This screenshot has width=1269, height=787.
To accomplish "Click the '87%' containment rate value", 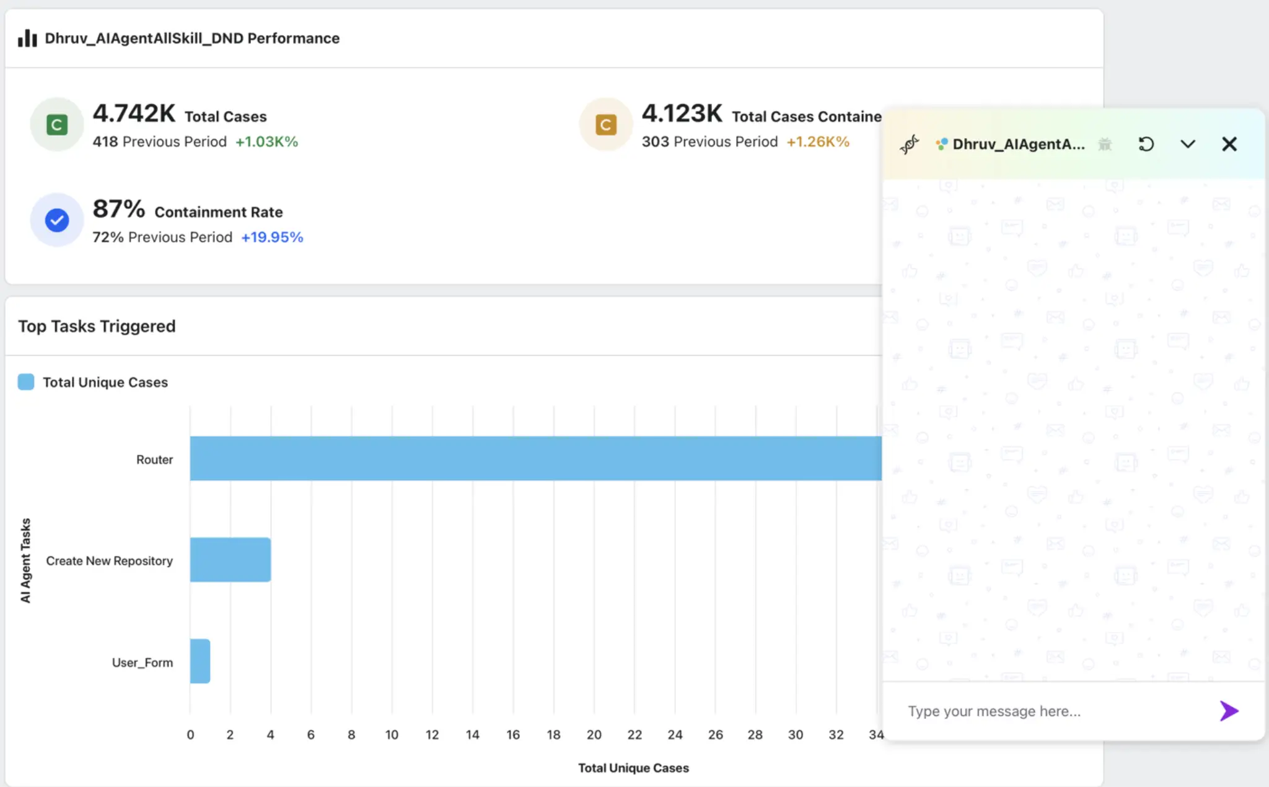I will [x=119, y=209].
